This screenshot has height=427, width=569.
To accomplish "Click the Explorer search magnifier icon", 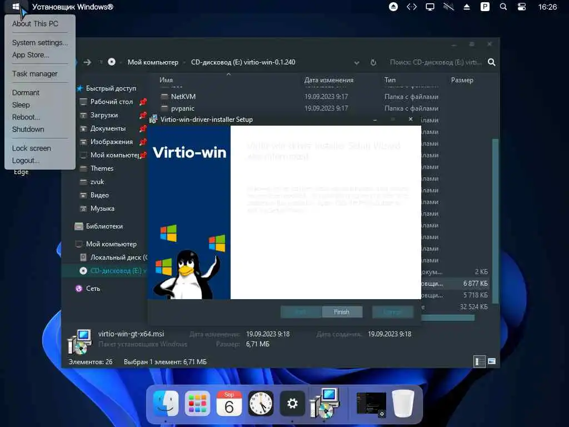I will [491, 62].
